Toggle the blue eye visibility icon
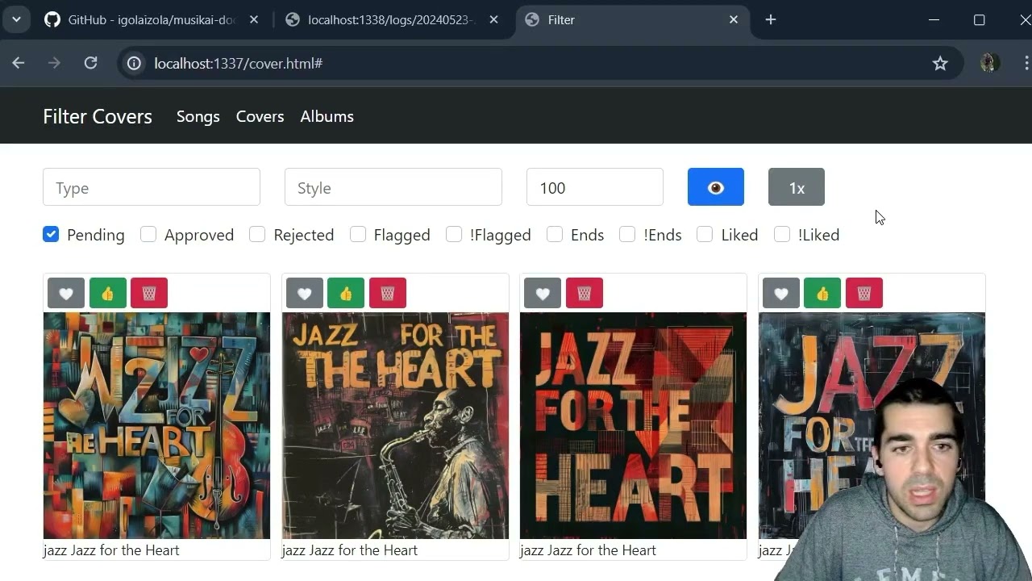This screenshot has height=581, width=1032. tap(715, 186)
